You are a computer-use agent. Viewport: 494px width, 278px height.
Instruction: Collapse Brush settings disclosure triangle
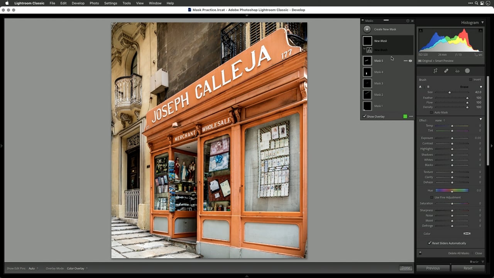click(481, 87)
